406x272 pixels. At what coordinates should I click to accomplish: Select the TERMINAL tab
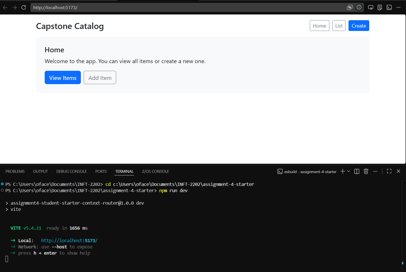tap(124, 171)
